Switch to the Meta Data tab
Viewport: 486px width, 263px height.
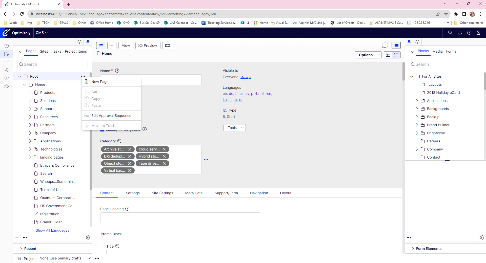(x=194, y=193)
